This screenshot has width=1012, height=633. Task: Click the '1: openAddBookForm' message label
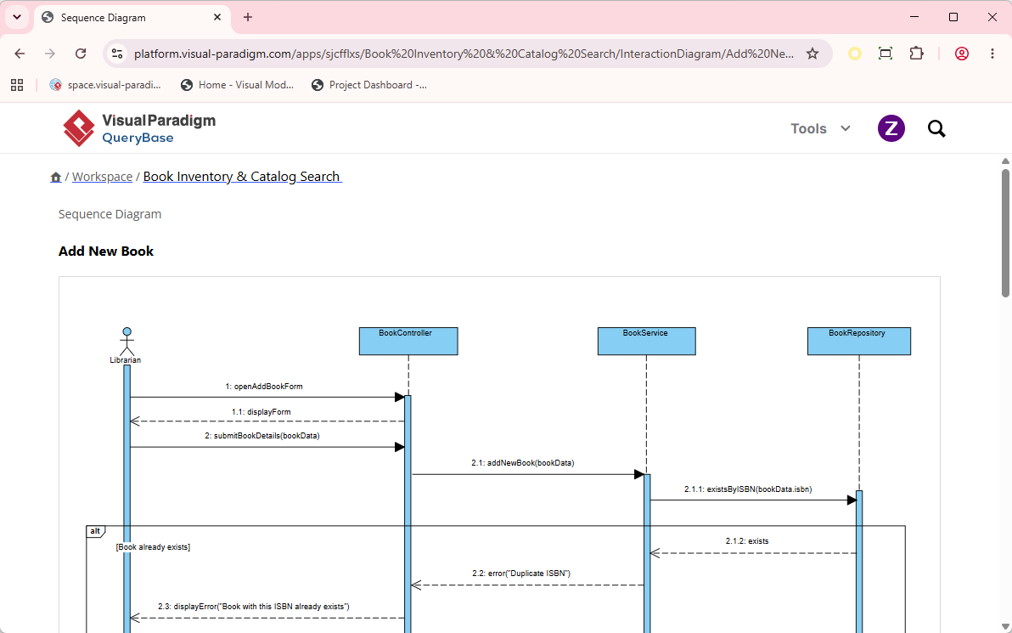pos(264,387)
